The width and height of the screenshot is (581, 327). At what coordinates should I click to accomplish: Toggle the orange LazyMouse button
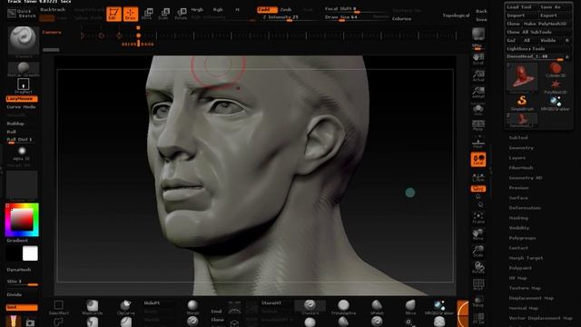22,99
